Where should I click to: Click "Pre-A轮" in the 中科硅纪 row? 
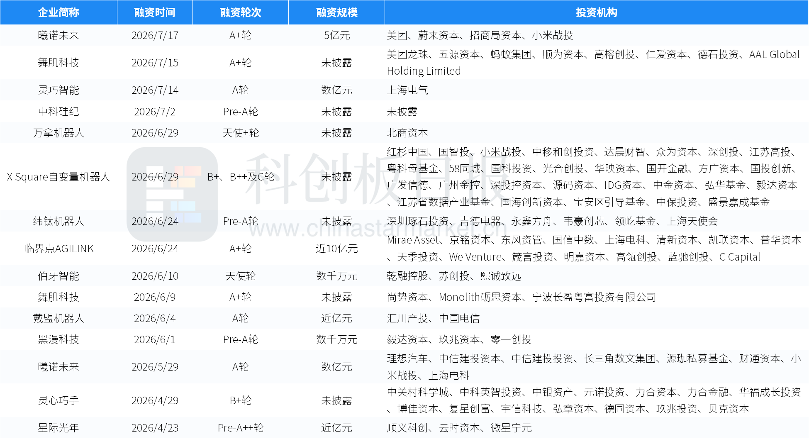click(241, 112)
